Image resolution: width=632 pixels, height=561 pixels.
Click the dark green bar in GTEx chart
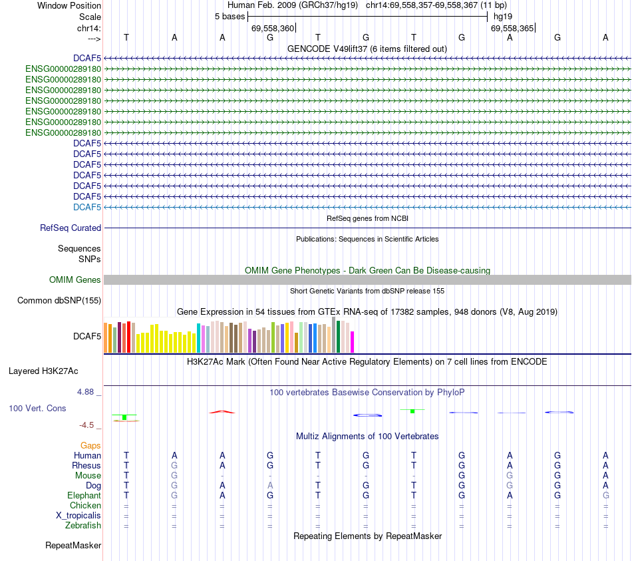(338, 337)
